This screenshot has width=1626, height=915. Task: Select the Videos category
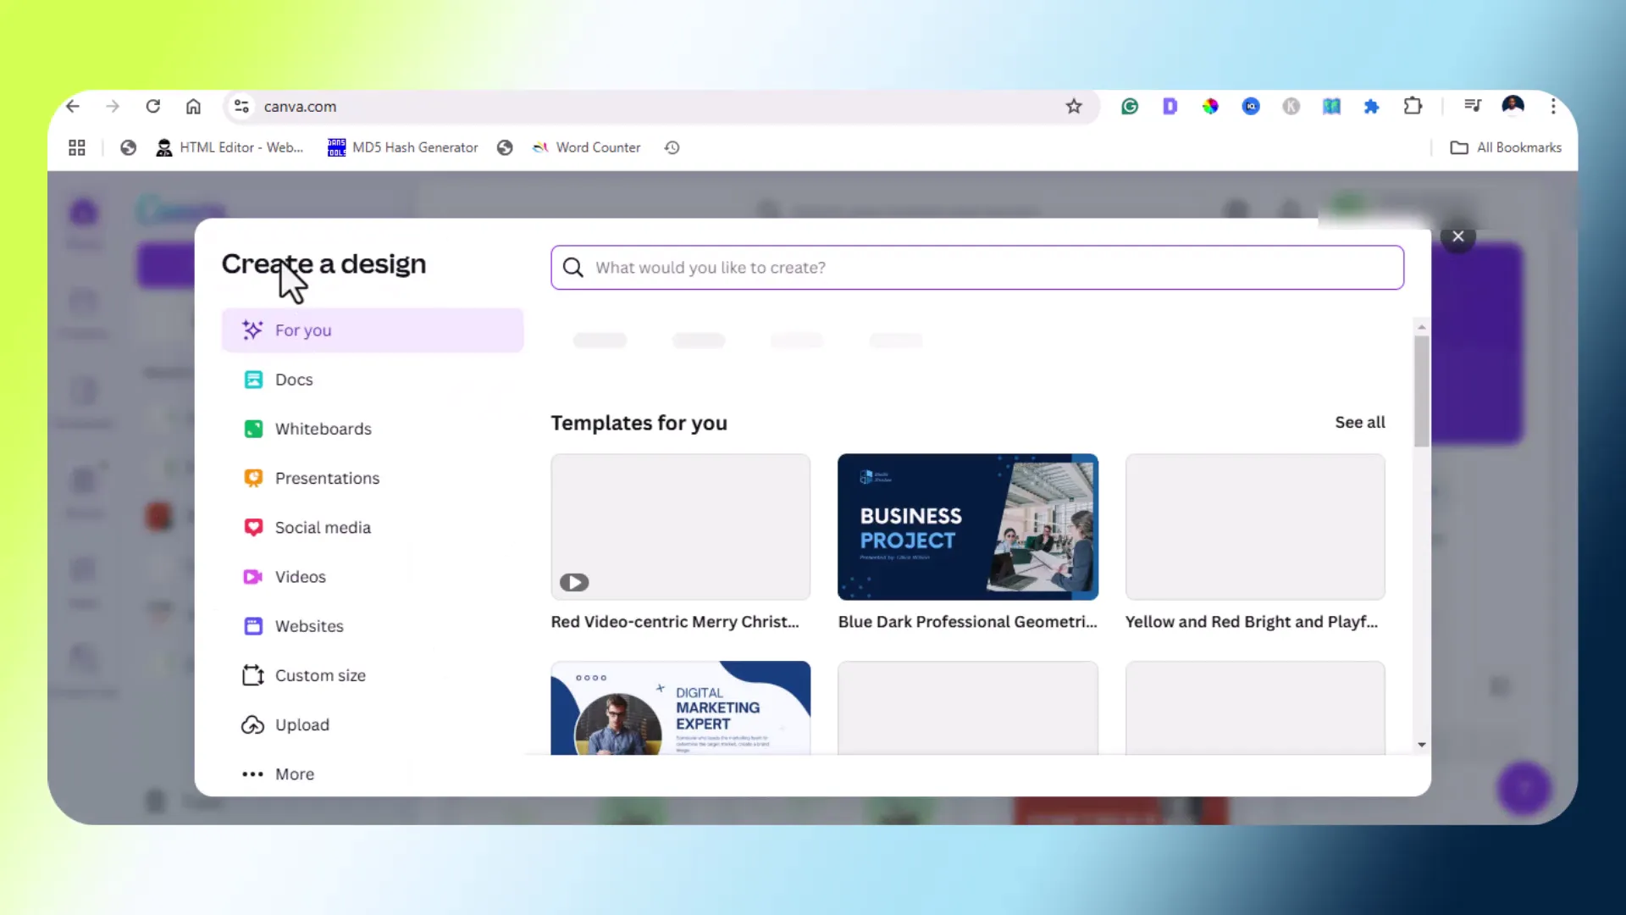[x=373, y=577]
